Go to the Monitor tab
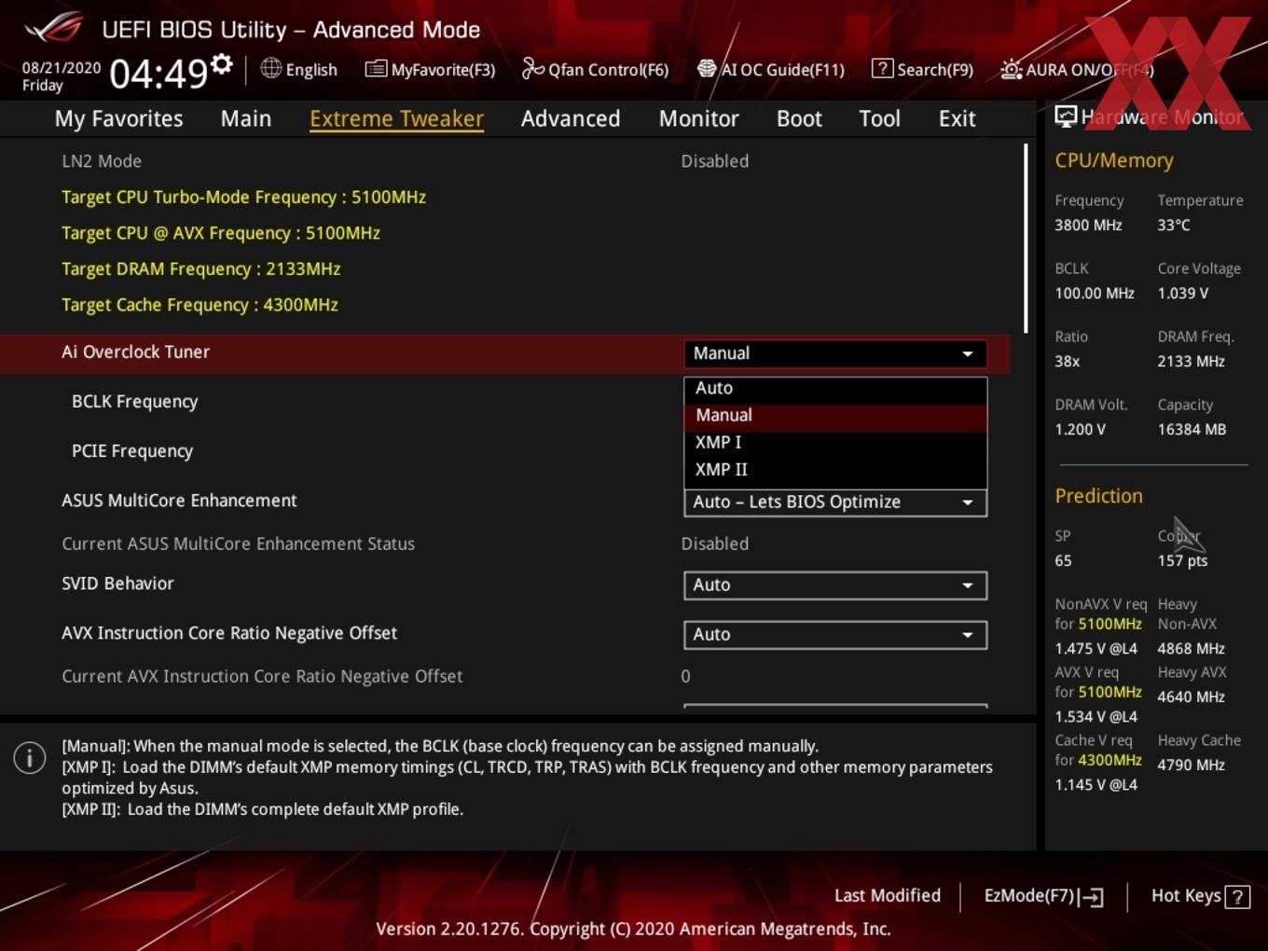1268x951 pixels. point(699,118)
